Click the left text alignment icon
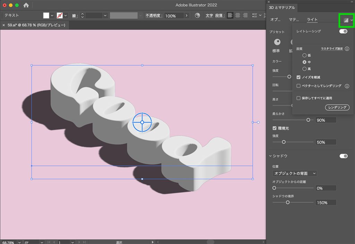The image size is (355, 244). (x=230, y=15)
